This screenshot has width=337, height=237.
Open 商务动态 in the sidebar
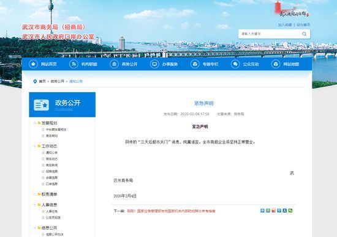pyautogui.click(x=51, y=159)
